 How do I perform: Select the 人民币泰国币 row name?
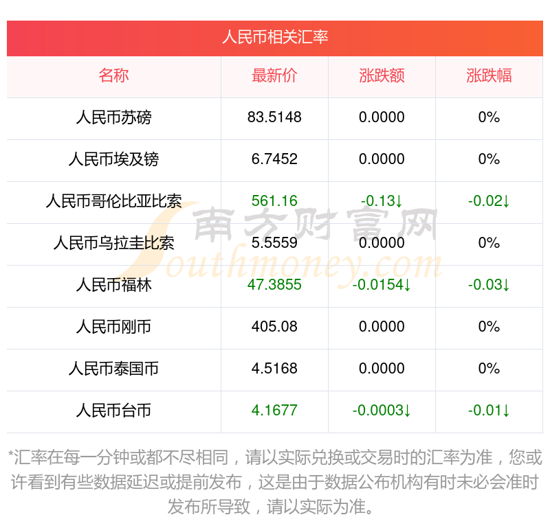[x=113, y=369]
